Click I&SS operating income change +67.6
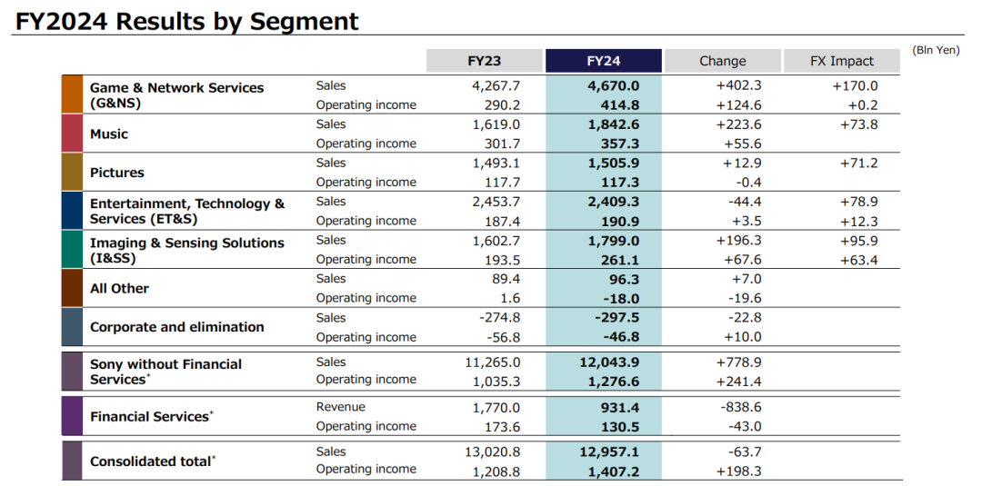This screenshot has height=486, width=982. coord(743,260)
